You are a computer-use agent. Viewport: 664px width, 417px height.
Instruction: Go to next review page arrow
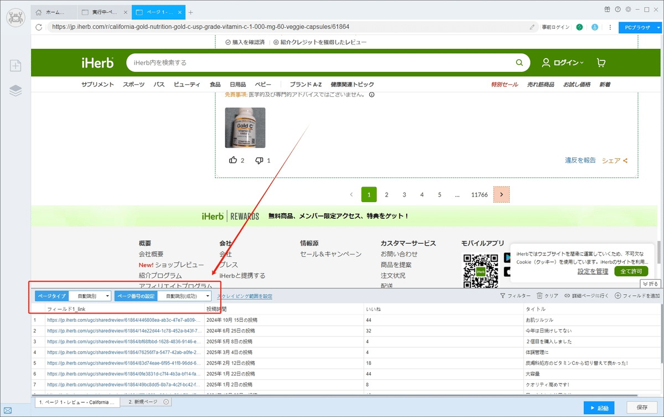(502, 194)
